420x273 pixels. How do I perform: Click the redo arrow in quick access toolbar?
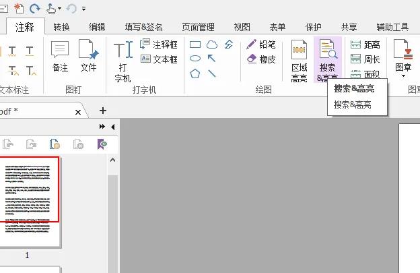34,9
